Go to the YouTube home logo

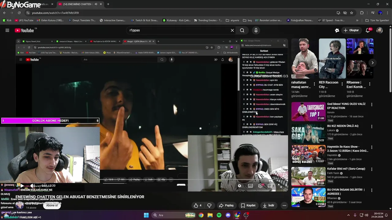(24, 30)
